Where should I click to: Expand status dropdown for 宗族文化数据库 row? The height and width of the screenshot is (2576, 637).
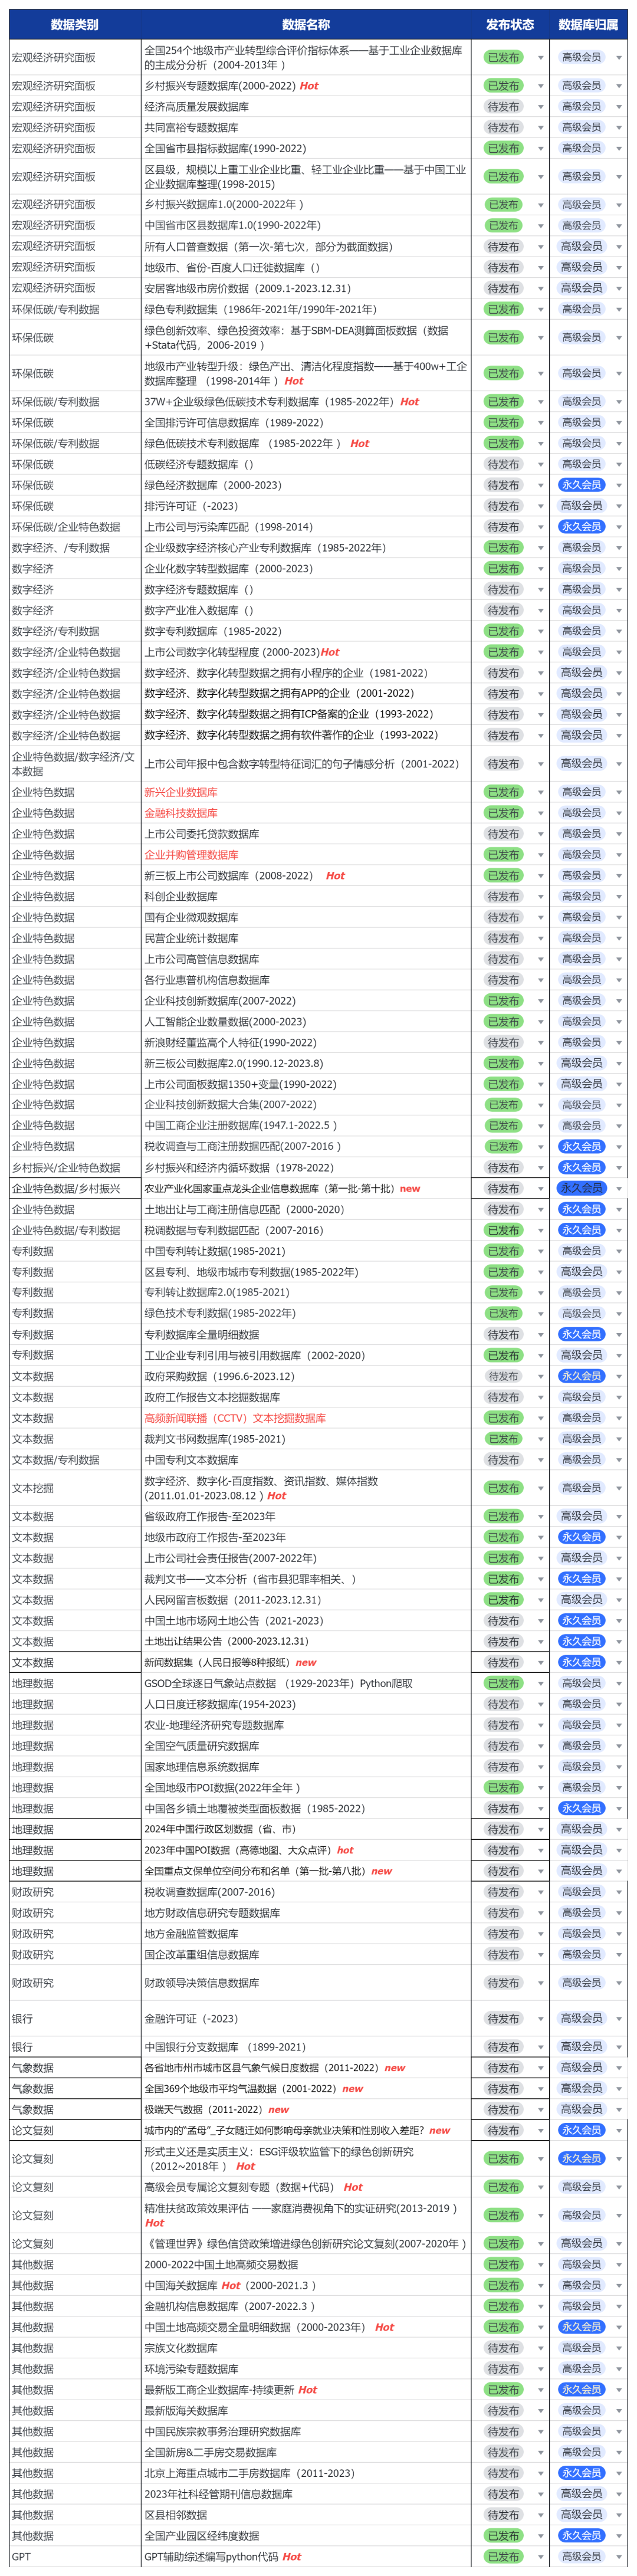click(541, 2349)
